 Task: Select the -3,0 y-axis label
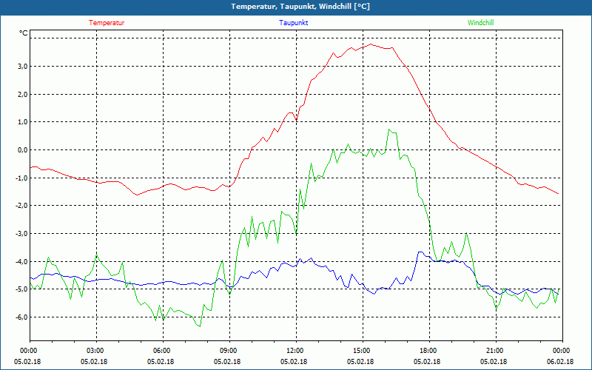click(22, 234)
